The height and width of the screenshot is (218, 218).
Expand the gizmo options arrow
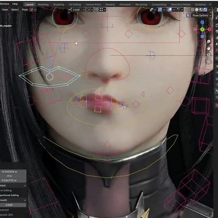[x=164, y=10]
